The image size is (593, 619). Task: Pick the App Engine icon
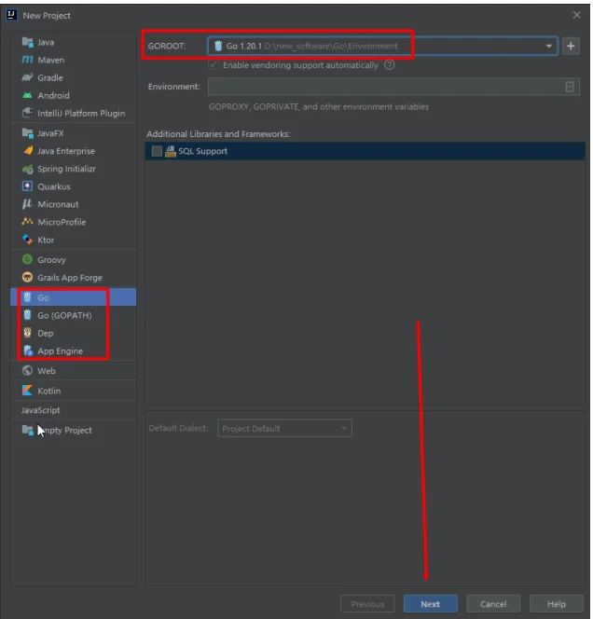[28, 351]
